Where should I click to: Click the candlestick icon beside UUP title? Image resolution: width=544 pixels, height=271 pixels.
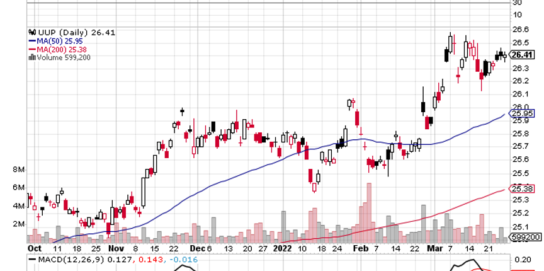32,32
